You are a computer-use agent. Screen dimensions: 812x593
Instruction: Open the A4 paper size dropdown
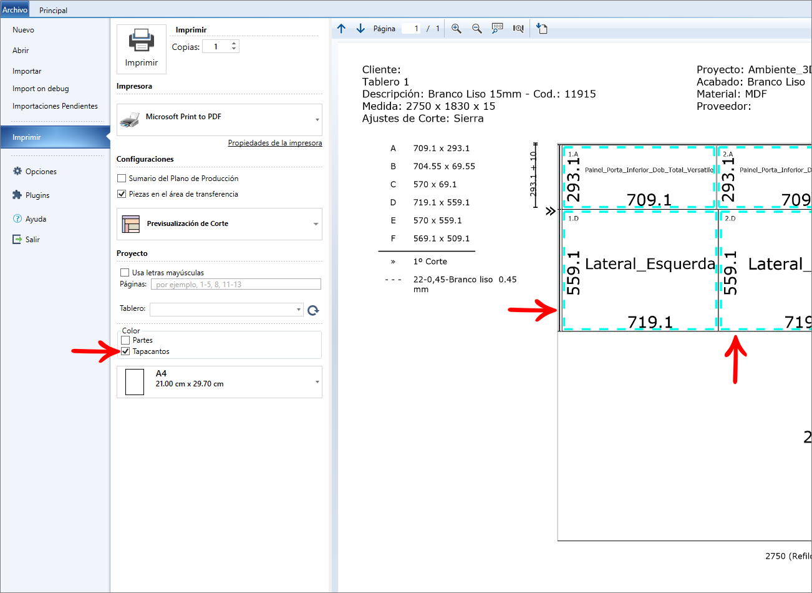(220, 382)
